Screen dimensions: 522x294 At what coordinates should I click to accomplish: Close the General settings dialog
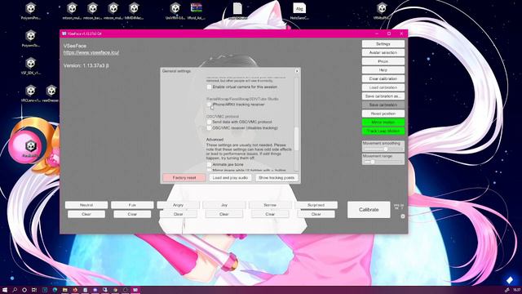click(x=297, y=71)
